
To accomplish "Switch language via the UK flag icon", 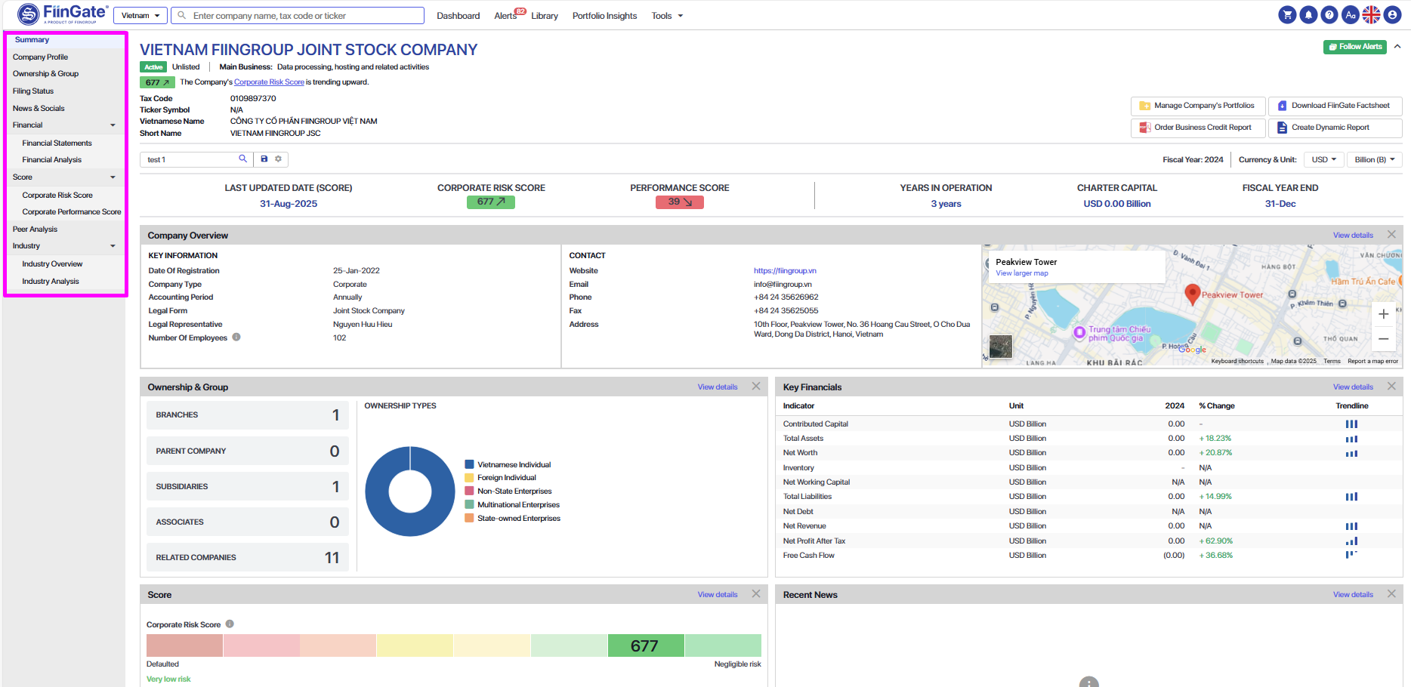I will 1371,14.
